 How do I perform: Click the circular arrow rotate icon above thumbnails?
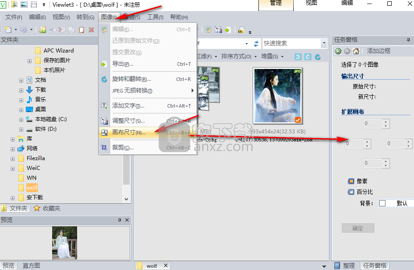pyautogui.click(x=318, y=56)
